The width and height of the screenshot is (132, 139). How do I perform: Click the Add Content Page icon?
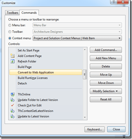coord(12,56)
